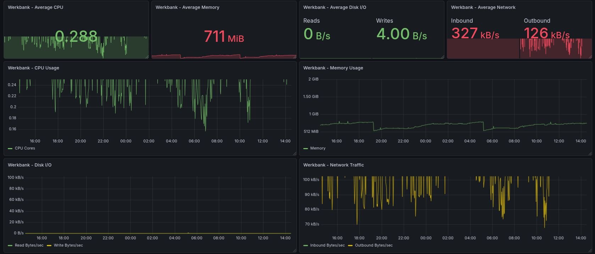595x254 pixels.
Task: Click the green Read Bytes/sec legend color swatch
Action: [x=10, y=245]
